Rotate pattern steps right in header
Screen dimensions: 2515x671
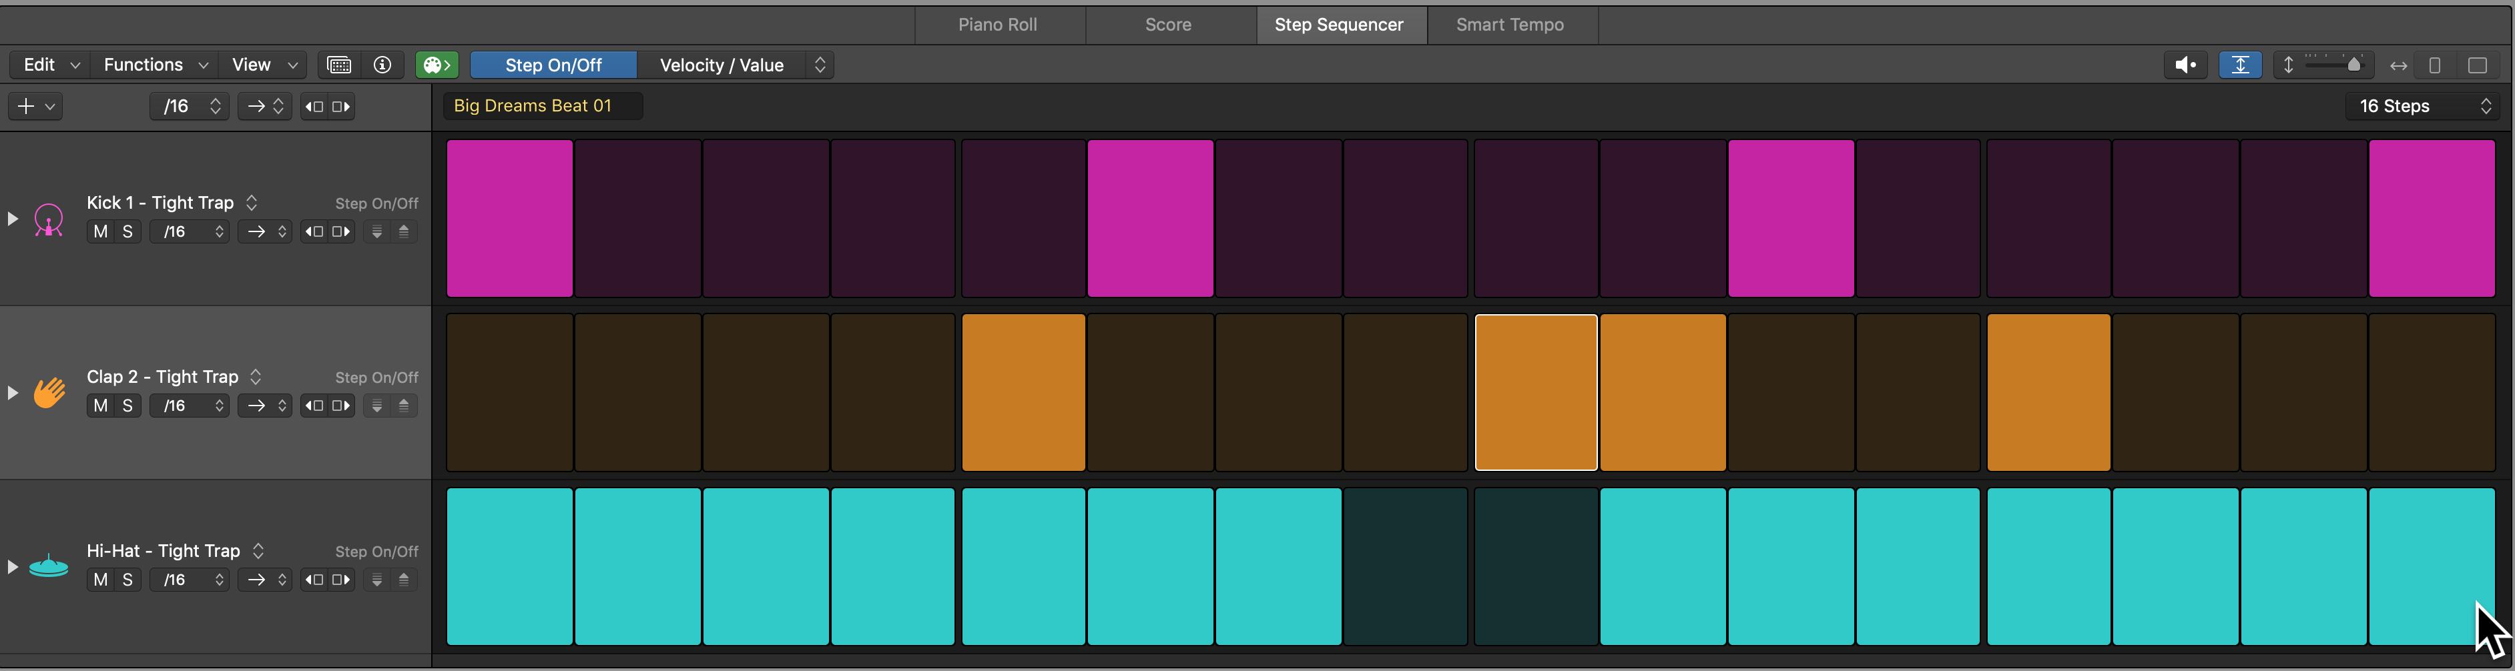(340, 106)
